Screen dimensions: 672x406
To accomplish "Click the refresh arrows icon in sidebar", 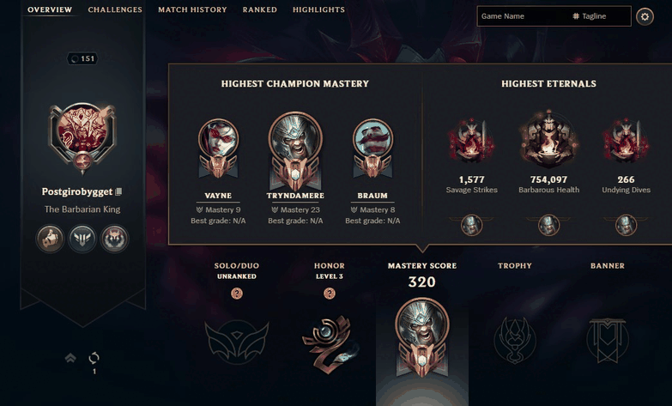I will click(94, 358).
